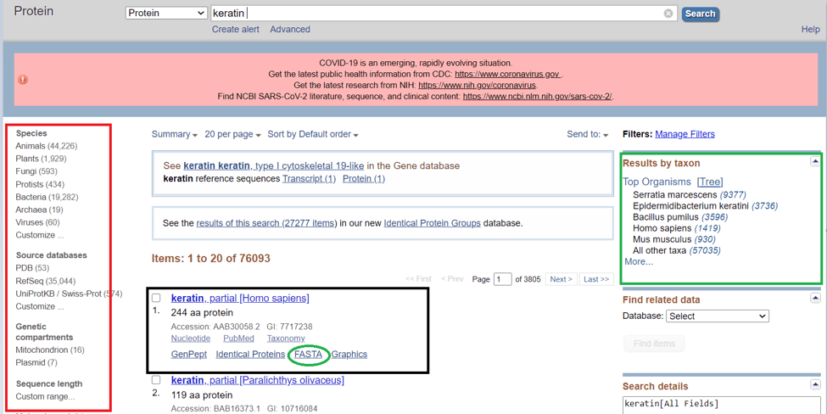Open the Protein database dropdown
Viewport: 827px width, 414px height.
pyautogui.click(x=166, y=14)
